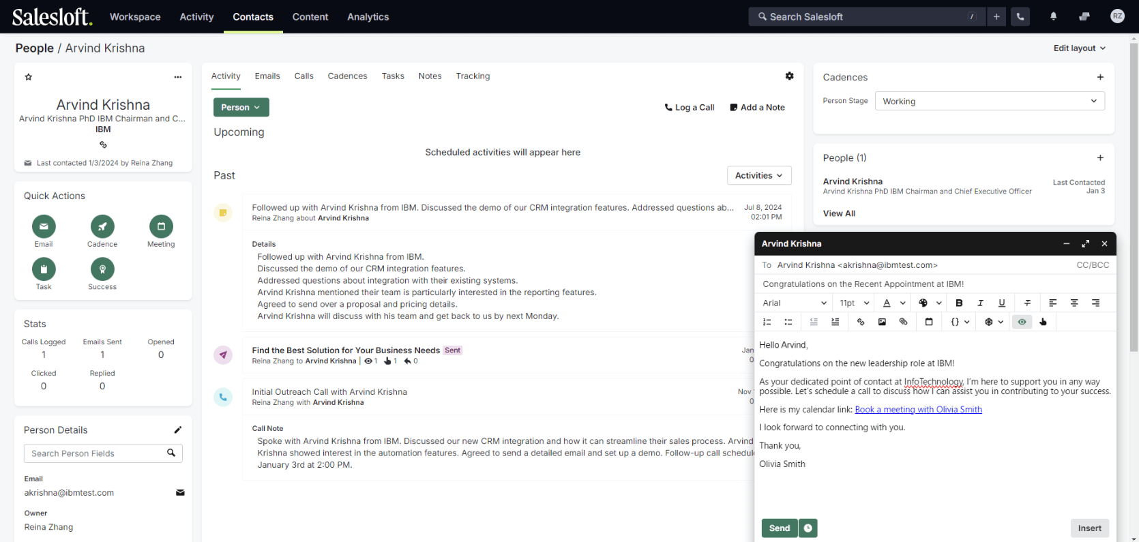Viewport: 1139px width, 542px height.
Task: Click the Success quick action icon
Action: click(x=102, y=269)
